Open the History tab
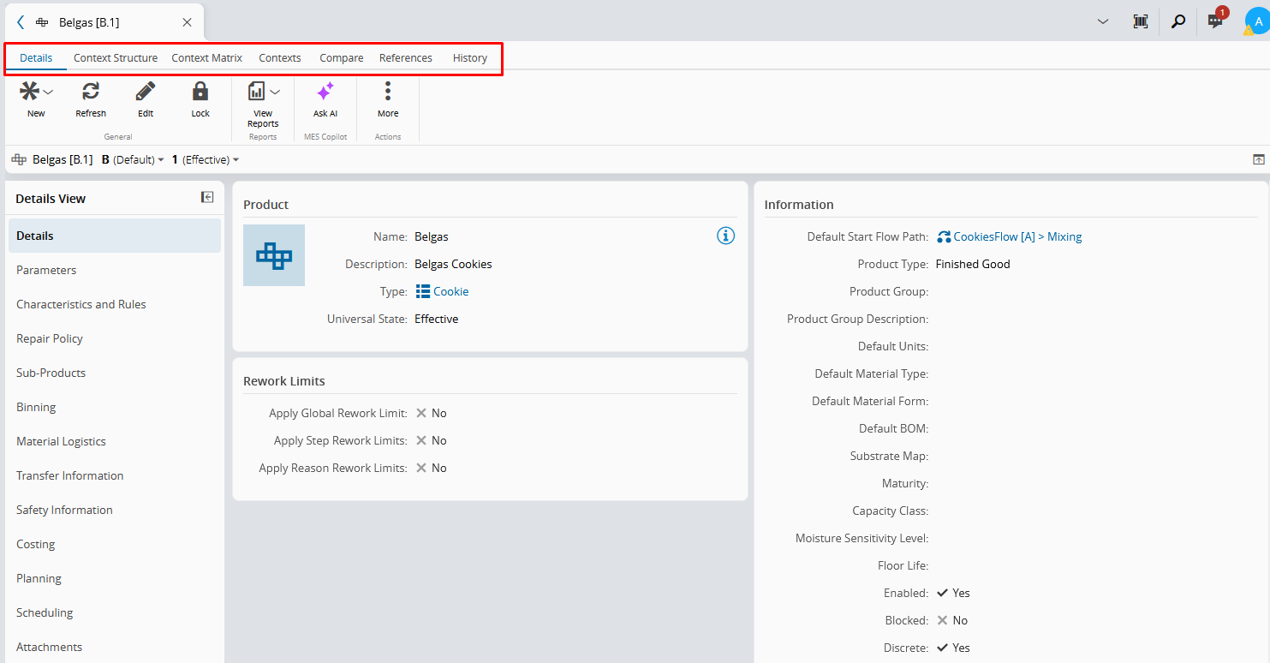 470,58
